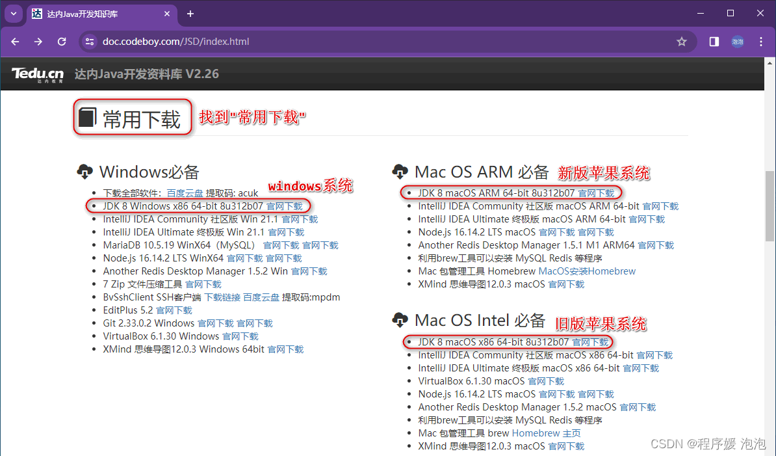The image size is (776, 456).
Task: Reload the current page
Action: pyautogui.click(x=61, y=41)
